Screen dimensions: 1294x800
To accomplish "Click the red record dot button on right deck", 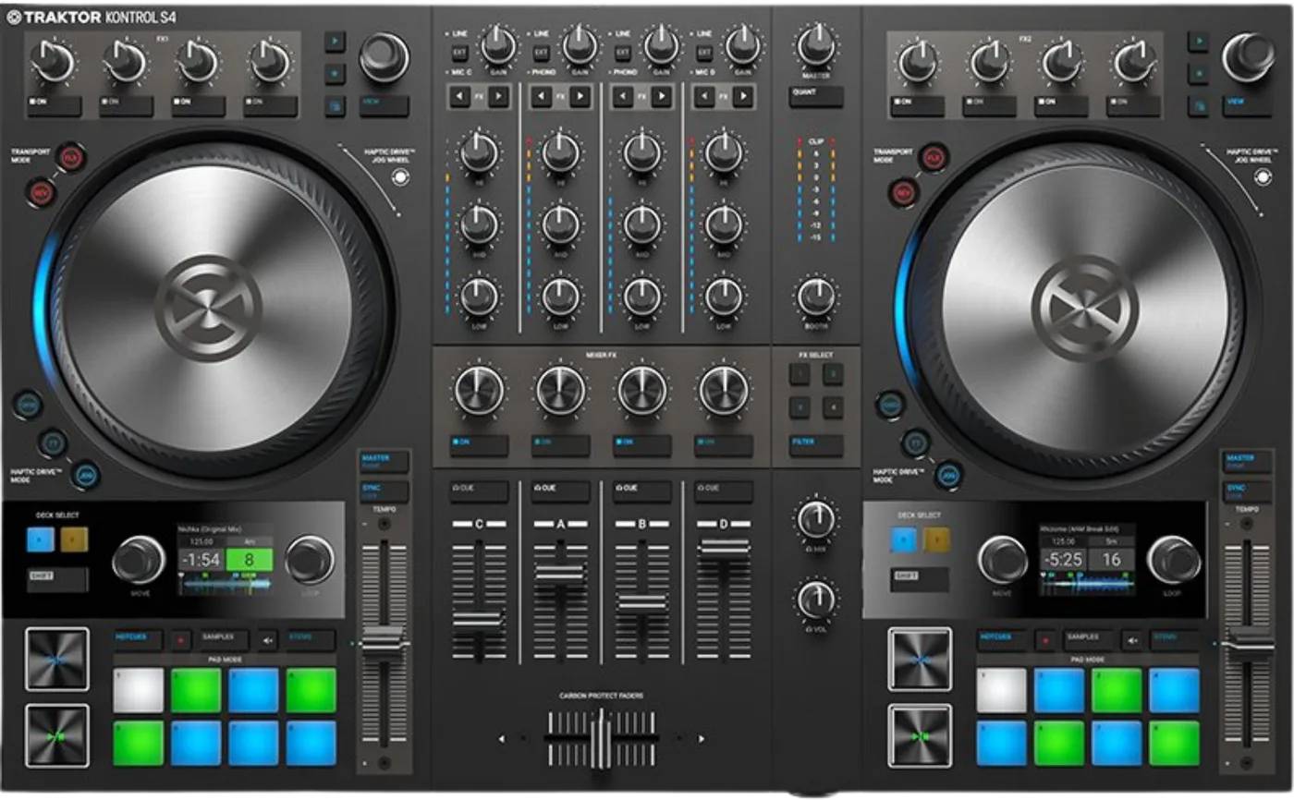I will point(1045,638).
